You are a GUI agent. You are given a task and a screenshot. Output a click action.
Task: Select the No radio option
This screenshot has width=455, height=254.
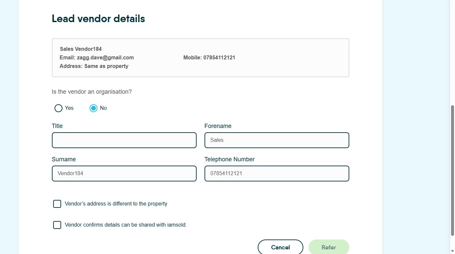94,108
